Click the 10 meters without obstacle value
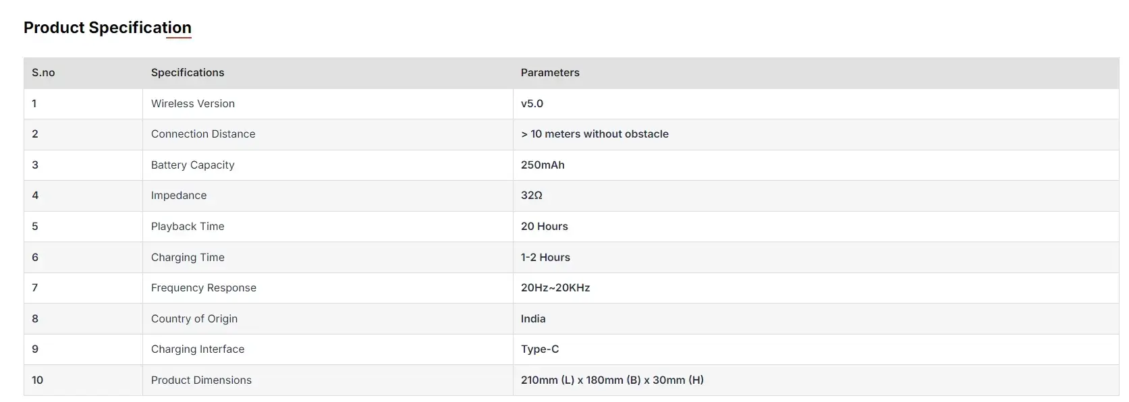1129x402 pixels. [x=595, y=134]
